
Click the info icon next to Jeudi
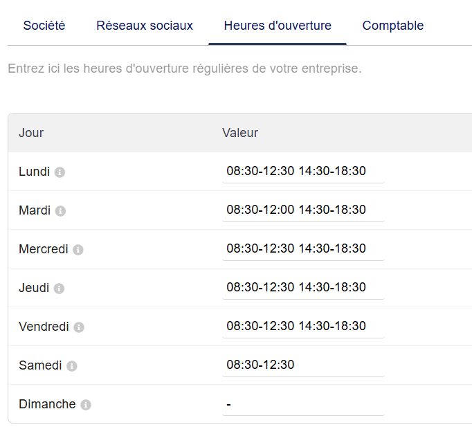click(59, 289)
